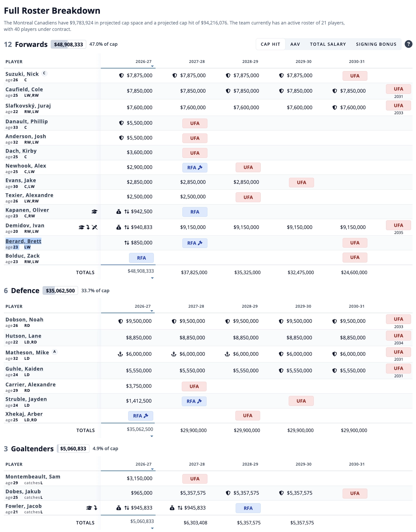Switch the view to Total Salary

click(328, 44)
